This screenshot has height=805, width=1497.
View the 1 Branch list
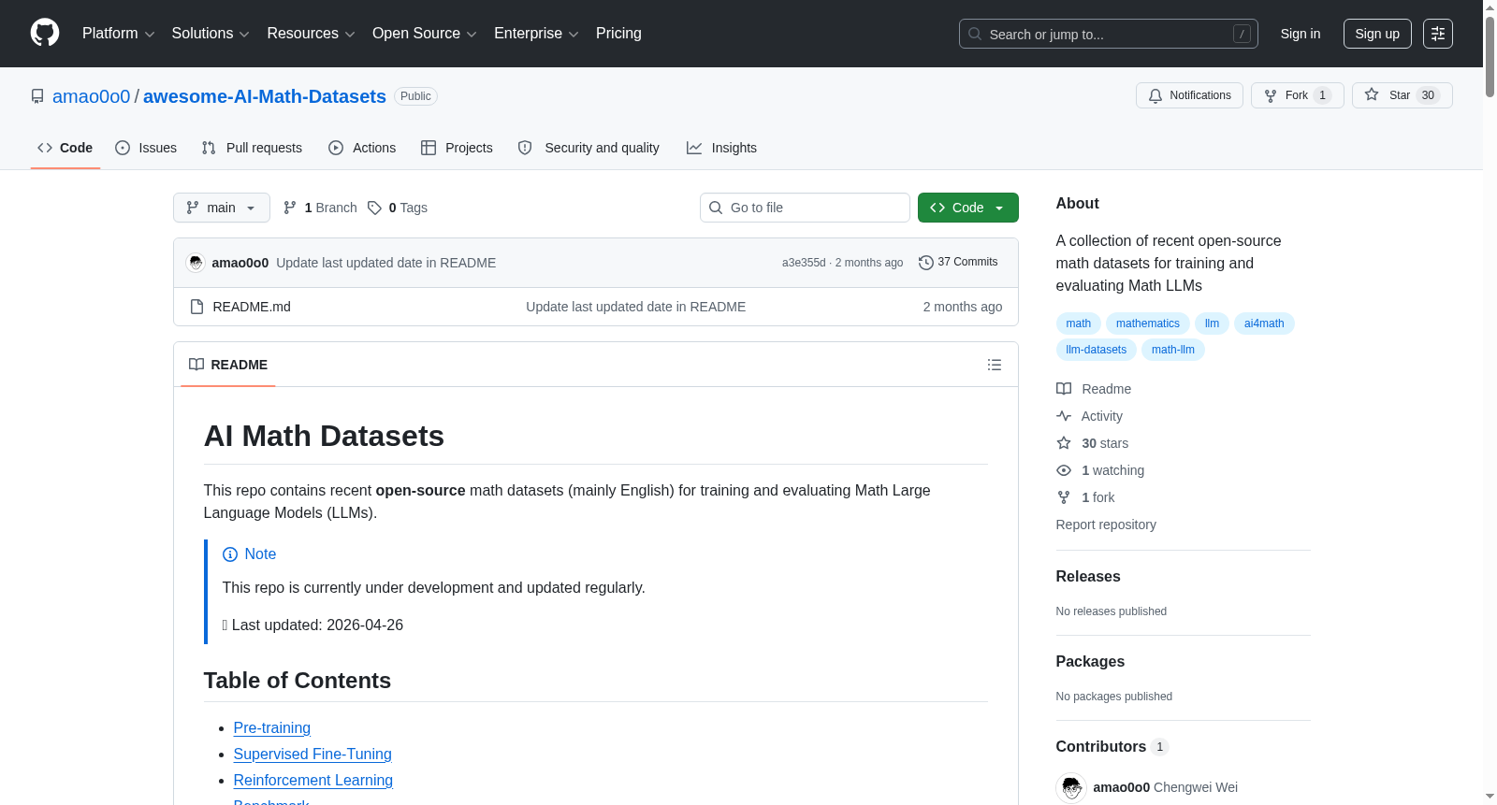tap(320, 208)
